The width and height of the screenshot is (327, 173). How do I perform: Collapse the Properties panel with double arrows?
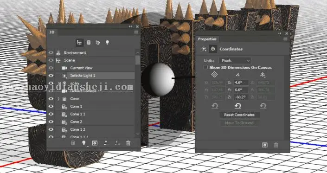pyautogui.click(x=280, y=33)
